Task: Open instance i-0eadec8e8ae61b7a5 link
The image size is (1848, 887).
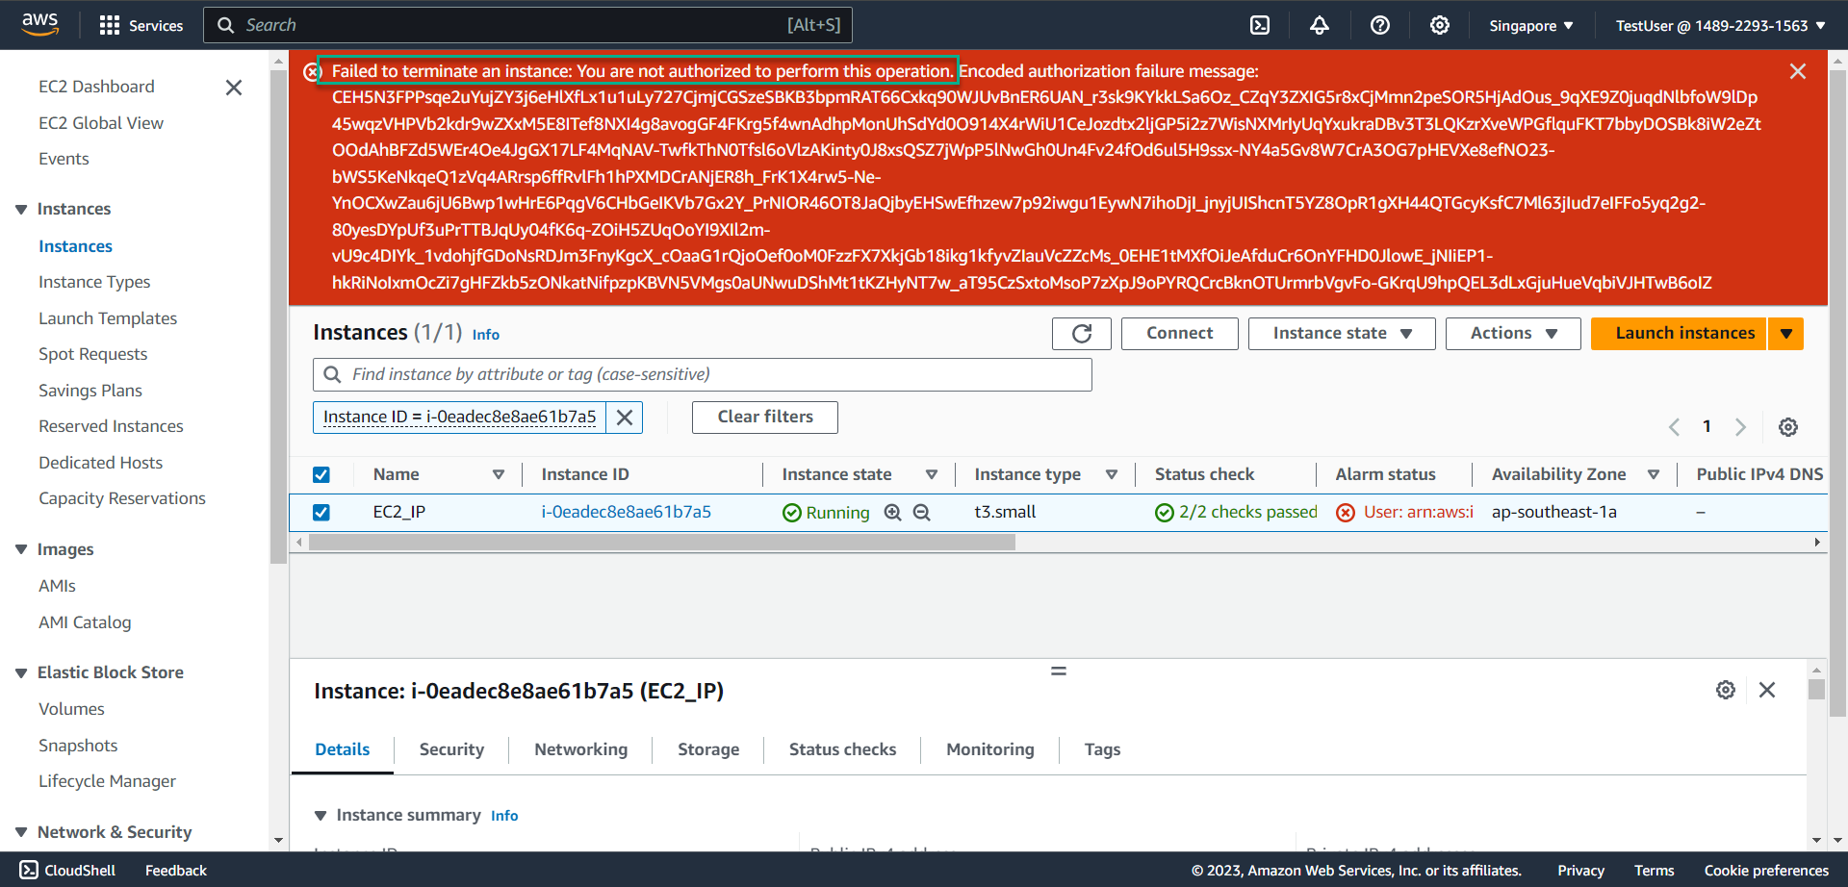Action: pyautogui.click(x=627, y=513)
